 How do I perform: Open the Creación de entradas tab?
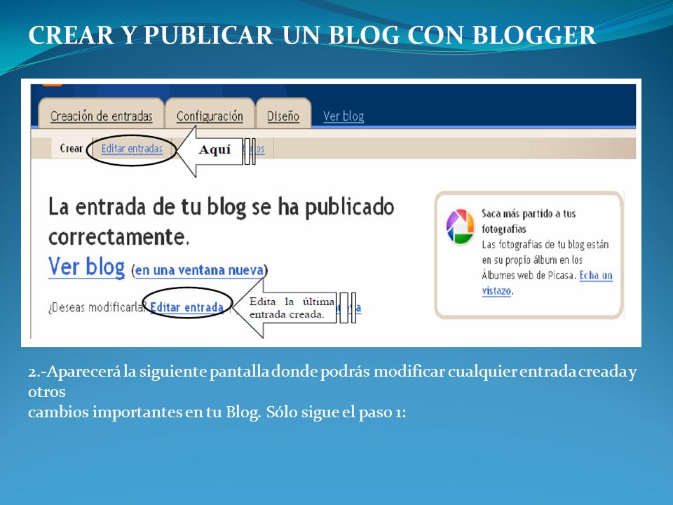point(101,114)
